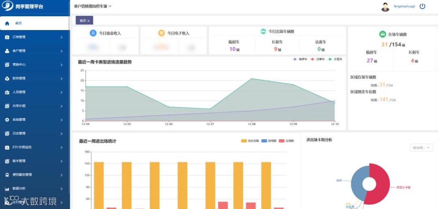Click the 数据分析 bar chart icon

(7, 189)
